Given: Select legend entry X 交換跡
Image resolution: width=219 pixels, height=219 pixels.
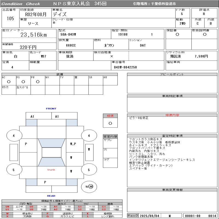Looking at the screenshot, I should click(22, 216).
